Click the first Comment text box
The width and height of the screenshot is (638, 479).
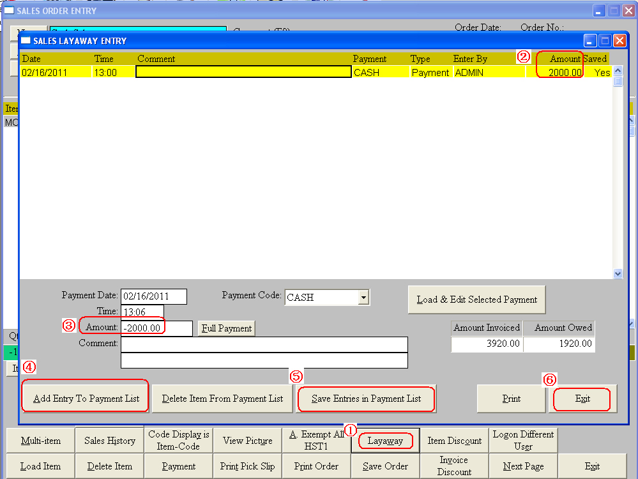[x=264, y=344]
